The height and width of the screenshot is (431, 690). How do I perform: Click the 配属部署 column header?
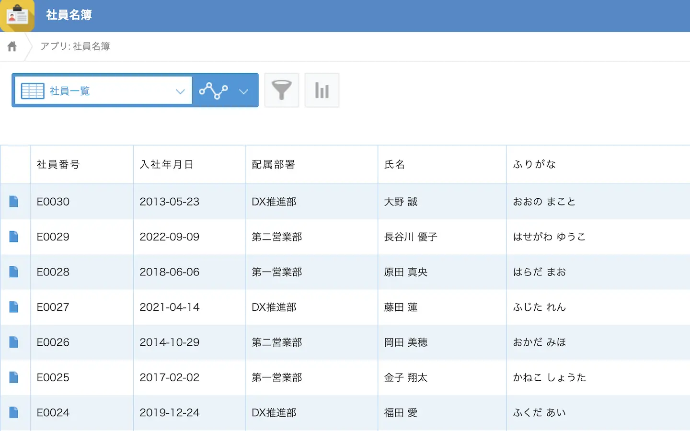pos(273,165)
